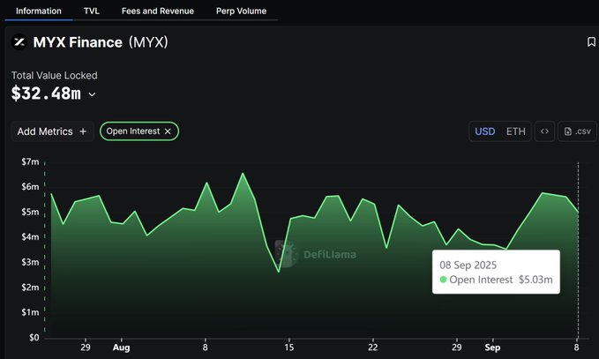Click the $4m y-axis label
Image resolution: width=599 pixels, height=359 pixels.
30,236
